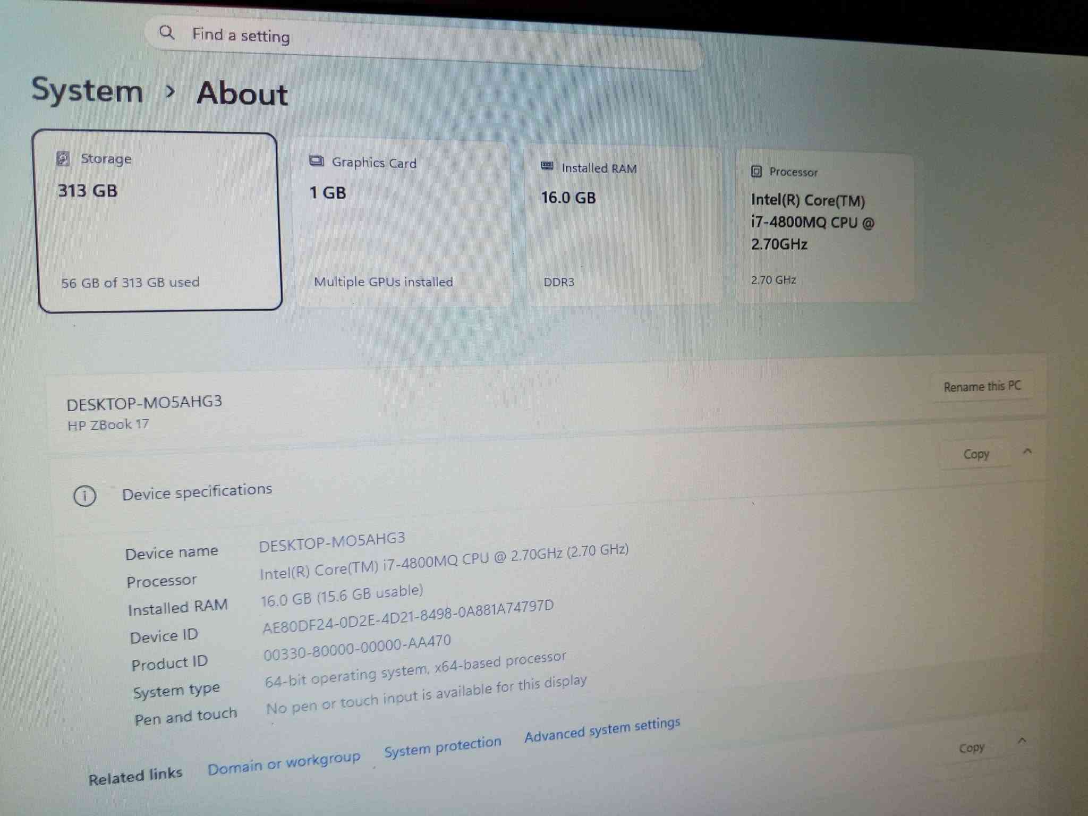Select the Device name value DESKTOP-MO5AHG3
The width and height of the screenshot is (1088, 816).
coord(332,542)
